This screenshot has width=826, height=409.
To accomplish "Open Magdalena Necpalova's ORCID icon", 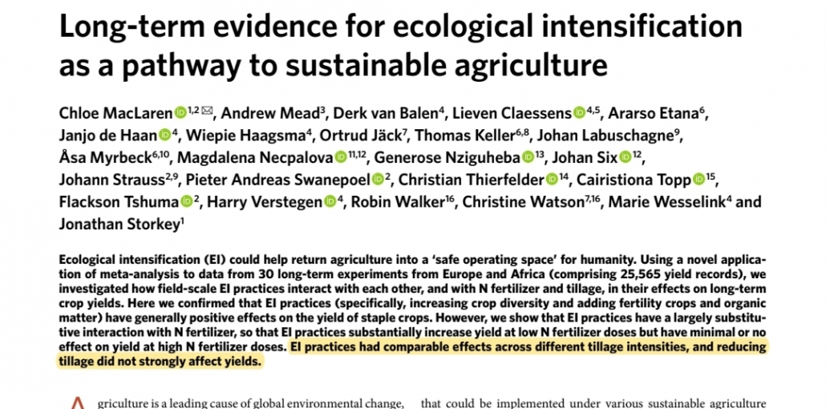I will [x=342, y=157].
